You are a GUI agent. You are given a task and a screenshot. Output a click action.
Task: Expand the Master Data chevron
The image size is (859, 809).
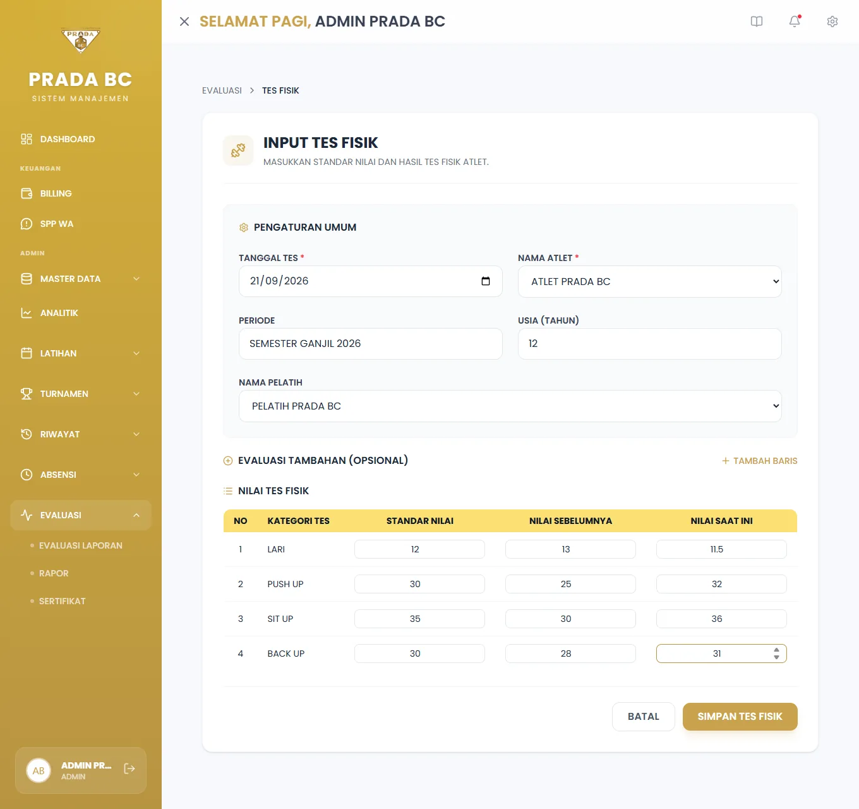pos(136,279)
